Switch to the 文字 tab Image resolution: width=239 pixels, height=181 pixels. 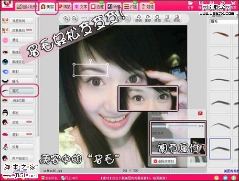click(81, 7)
